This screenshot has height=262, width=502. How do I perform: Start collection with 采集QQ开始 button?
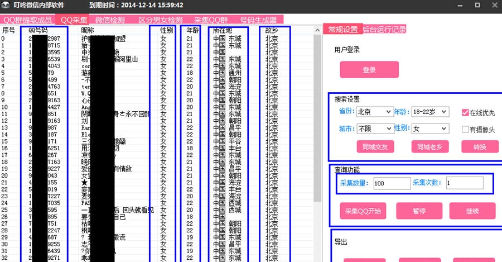coord(363,211)
